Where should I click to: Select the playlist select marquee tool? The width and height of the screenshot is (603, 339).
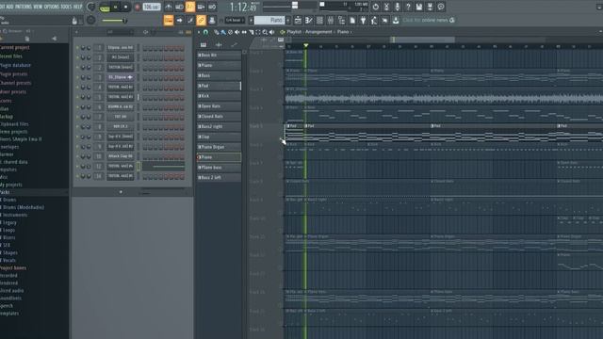click(257, 32)
